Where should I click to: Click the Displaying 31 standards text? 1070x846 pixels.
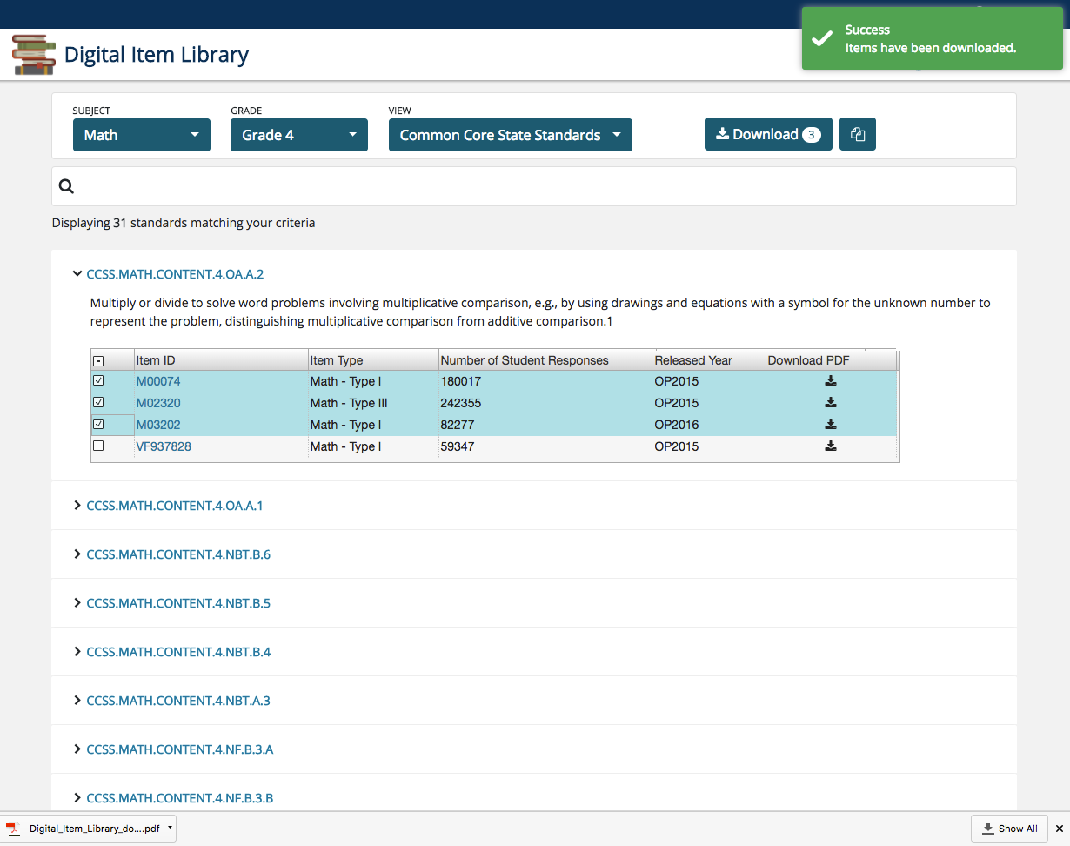[184, 223]
